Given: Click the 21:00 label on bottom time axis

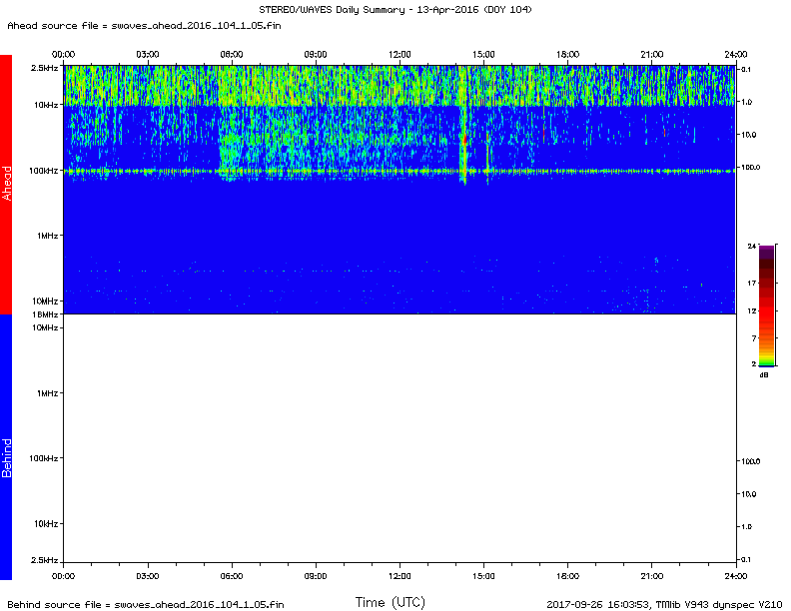Looking at the screenshot, I should [x=652, y=576].
